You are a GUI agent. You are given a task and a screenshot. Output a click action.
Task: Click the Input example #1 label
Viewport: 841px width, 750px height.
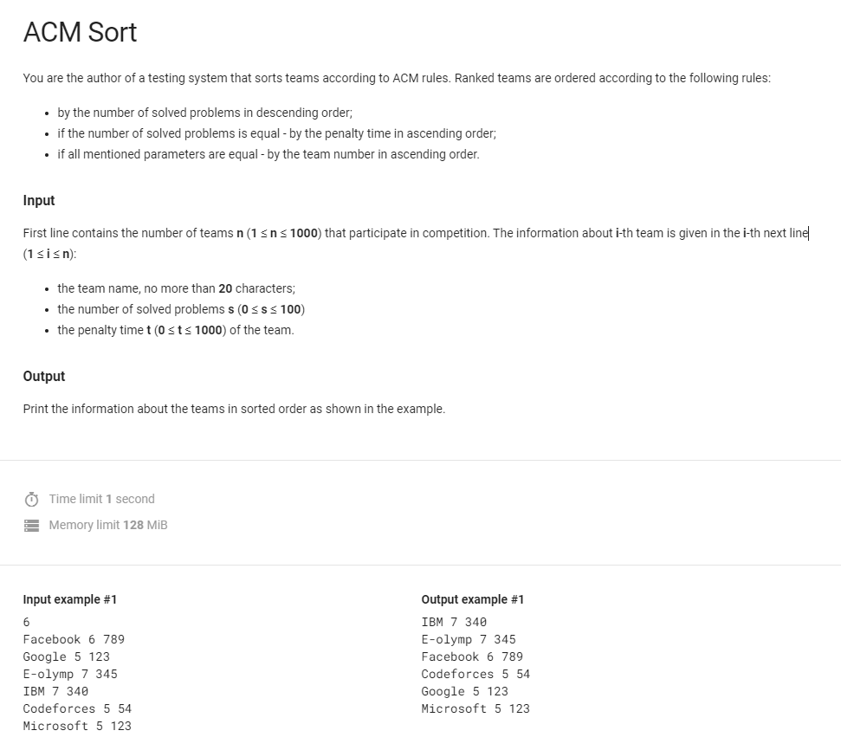pos(70,599)
